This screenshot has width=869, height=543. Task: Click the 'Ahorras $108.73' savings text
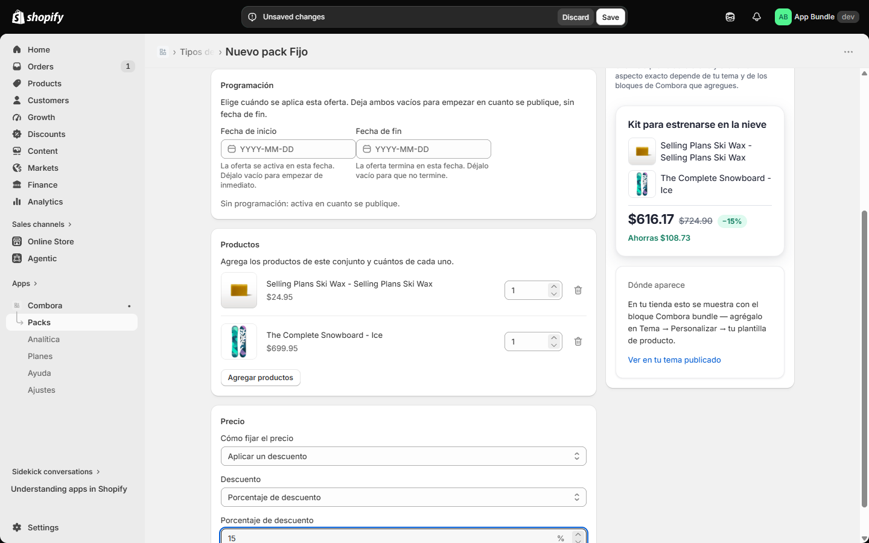click(x=659, y=238)
